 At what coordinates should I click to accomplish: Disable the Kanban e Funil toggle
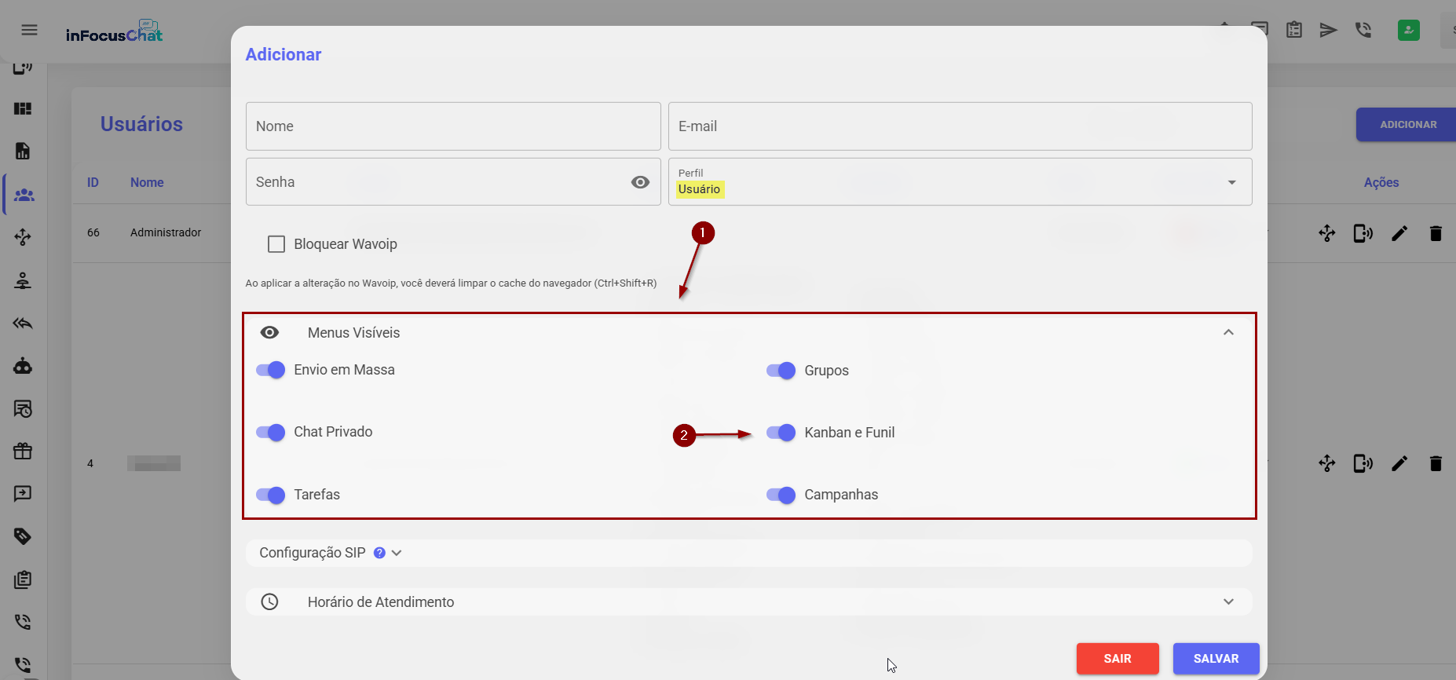[781, 433]
